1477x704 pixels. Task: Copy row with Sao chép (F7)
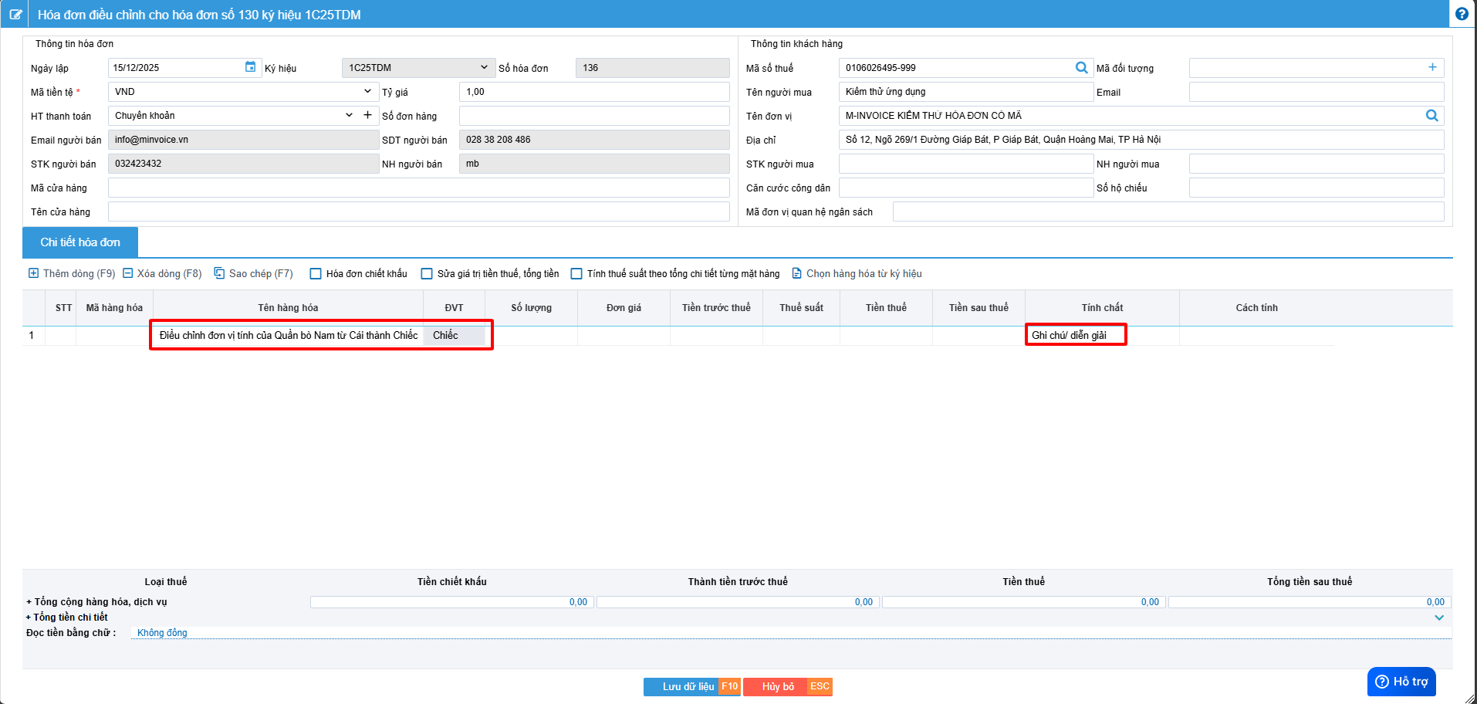[254, 273]
